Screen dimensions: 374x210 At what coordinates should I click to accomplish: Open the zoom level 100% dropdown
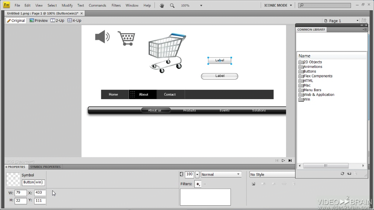[201, 5]
